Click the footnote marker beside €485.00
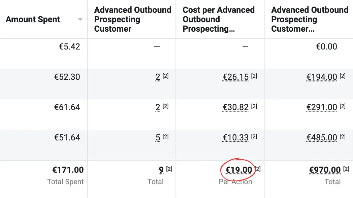 [343, 137]
